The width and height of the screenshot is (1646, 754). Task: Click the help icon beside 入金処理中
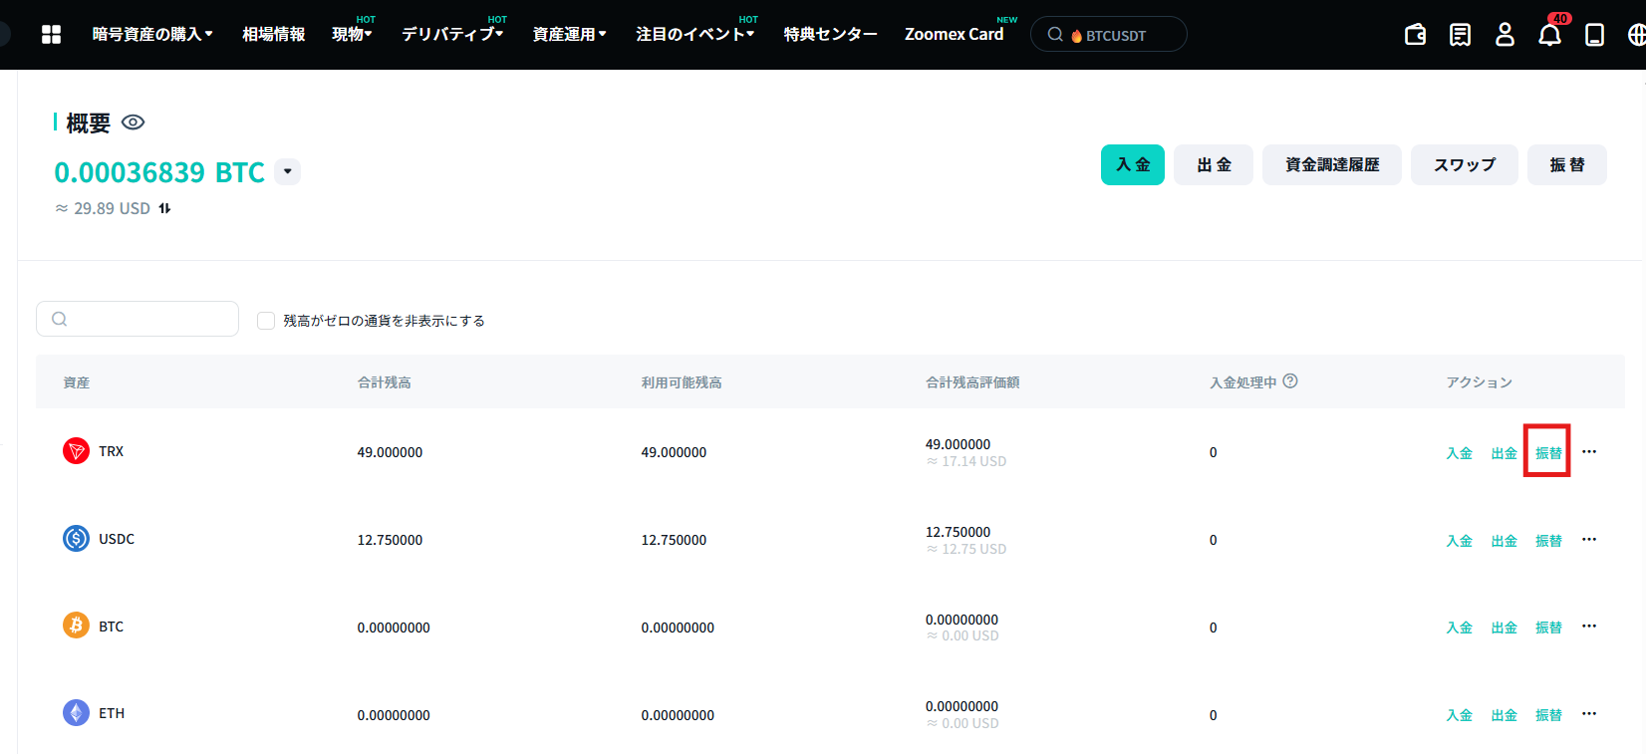(1290, 381)
